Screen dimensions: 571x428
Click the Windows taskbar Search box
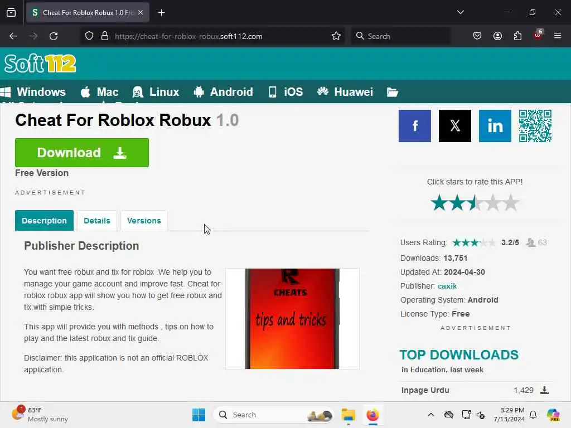click(274, 415)
